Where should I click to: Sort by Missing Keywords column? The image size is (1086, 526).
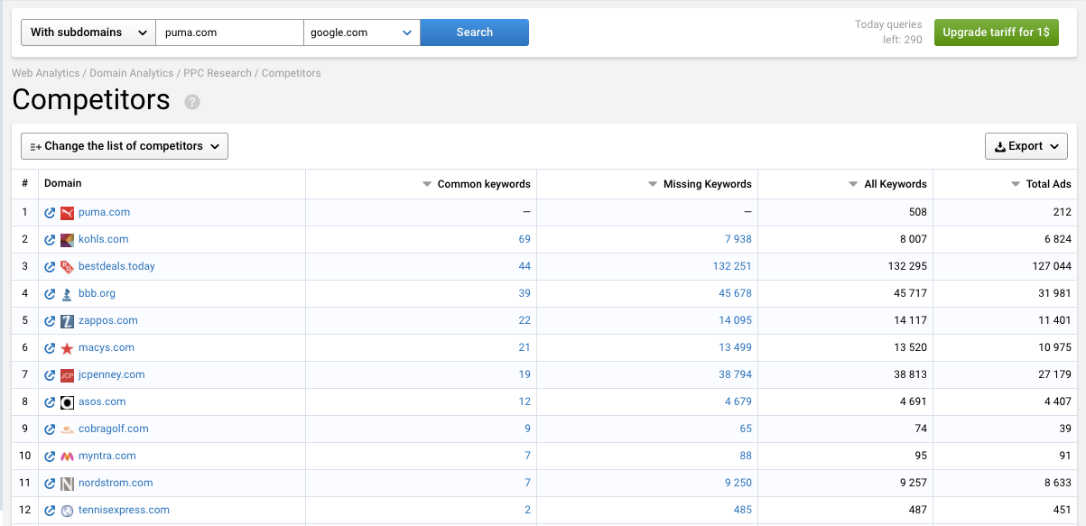[700, 184]
